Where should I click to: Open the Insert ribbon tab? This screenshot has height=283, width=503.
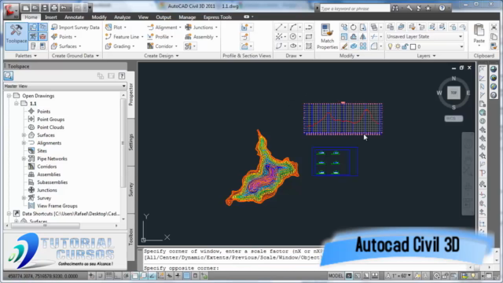click(50, 17)
